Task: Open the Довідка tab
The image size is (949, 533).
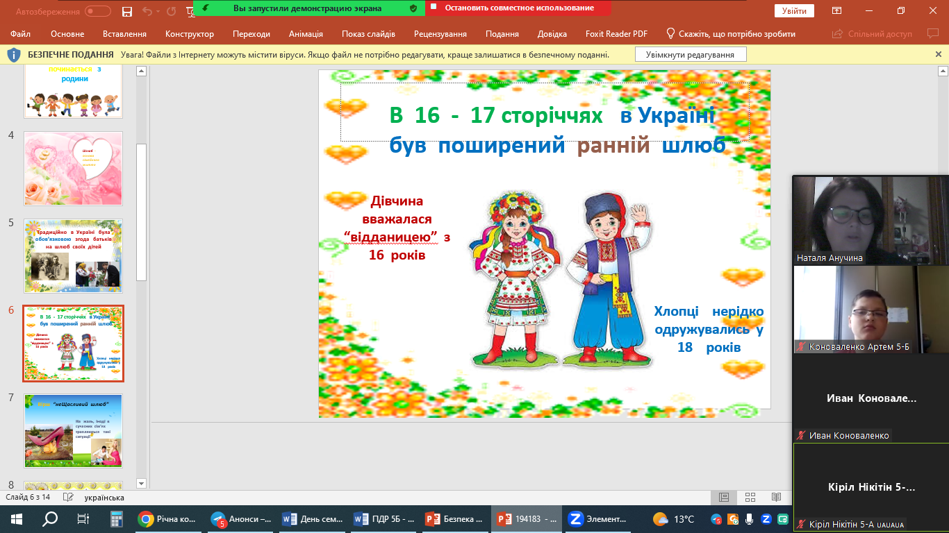Action: click(x=552, y=34)
